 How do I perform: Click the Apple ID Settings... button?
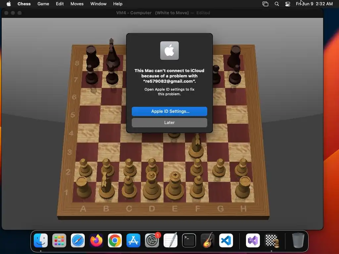(x=169, y=111)
